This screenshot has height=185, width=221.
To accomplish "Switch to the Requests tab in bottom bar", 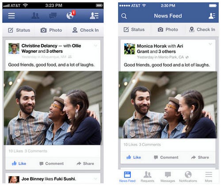I will tap(147, 177).
